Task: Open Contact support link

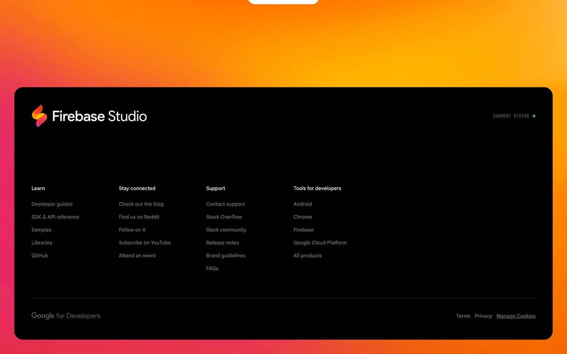Action: pyautogui.click(x=225, y=204)
